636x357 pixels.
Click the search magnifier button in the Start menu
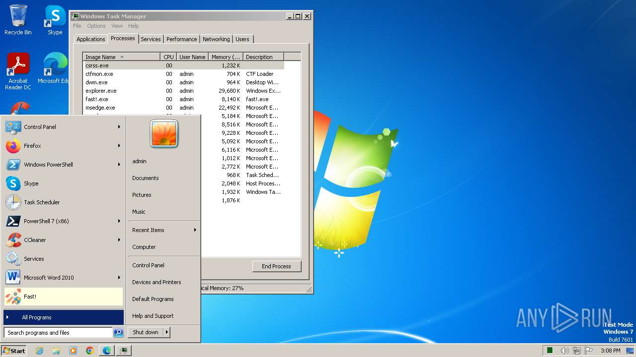(118, 333)
